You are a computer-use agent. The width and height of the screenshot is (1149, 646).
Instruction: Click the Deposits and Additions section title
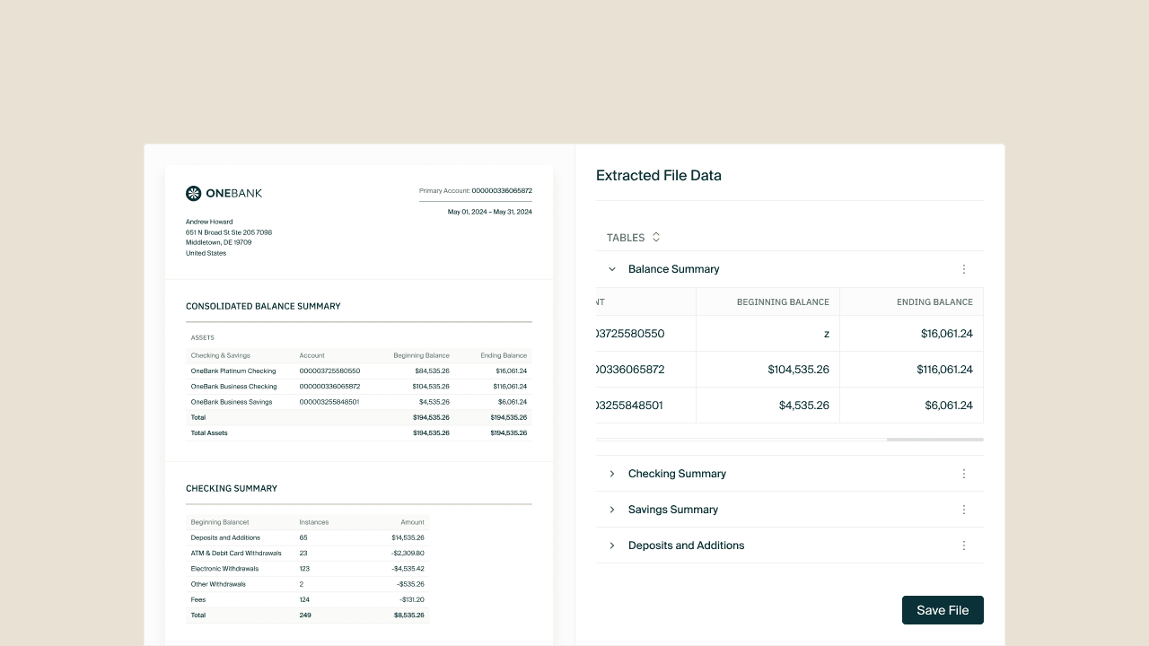[686, 546]
